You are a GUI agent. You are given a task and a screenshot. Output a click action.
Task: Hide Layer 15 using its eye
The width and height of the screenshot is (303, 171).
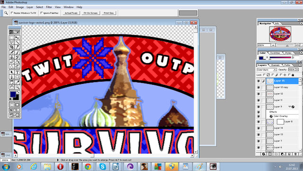[x=258, y=81]
